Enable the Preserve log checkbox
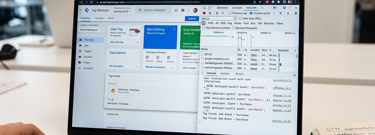The height and width of the screenshot is (135, 375). [230, 13]
